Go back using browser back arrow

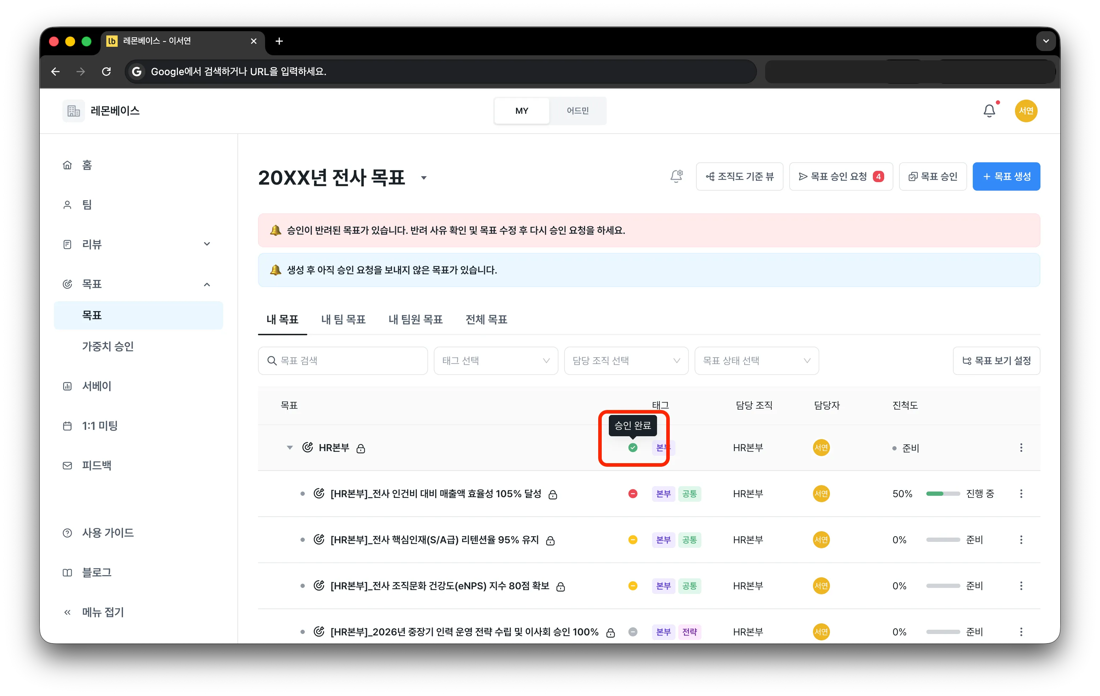(x=55, y=72)
